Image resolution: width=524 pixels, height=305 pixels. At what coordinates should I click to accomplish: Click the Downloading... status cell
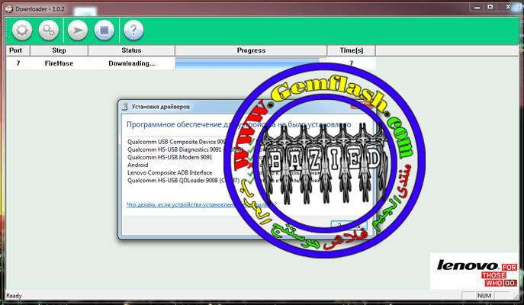click(132, 63)
